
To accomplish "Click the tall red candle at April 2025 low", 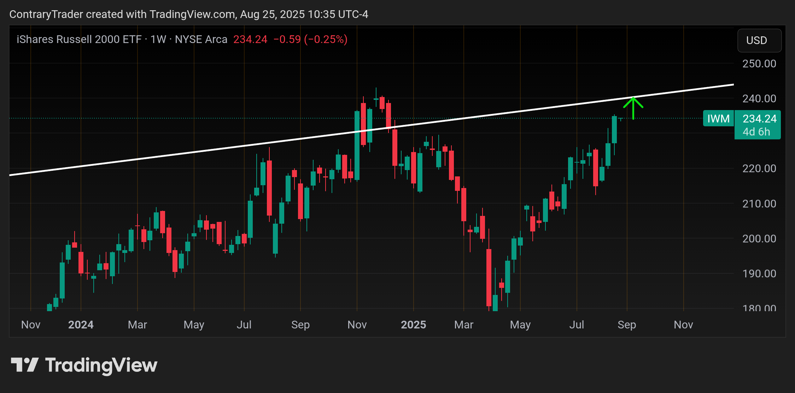I will (x=489, y=277).
